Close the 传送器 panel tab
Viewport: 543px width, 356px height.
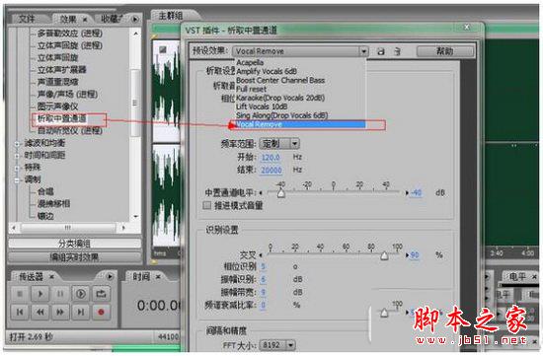tap(51, 276)
